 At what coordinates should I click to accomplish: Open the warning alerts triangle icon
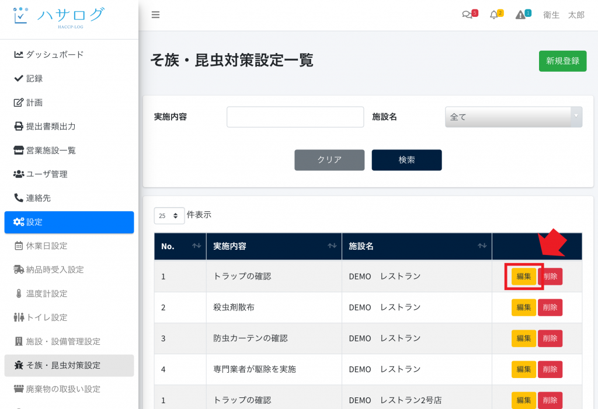[520, 15]
